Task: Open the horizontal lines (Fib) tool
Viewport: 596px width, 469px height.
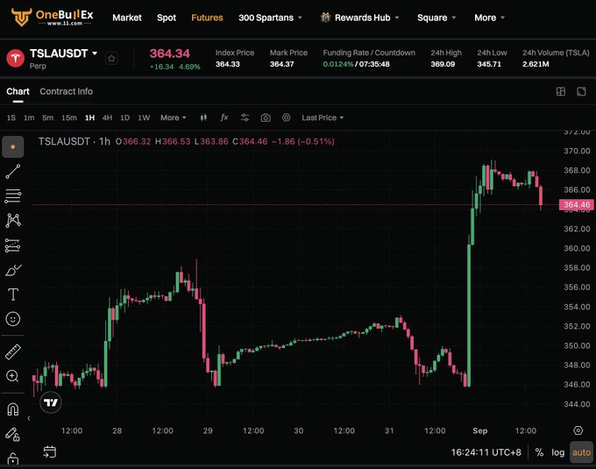Action: tap(13, 196)
